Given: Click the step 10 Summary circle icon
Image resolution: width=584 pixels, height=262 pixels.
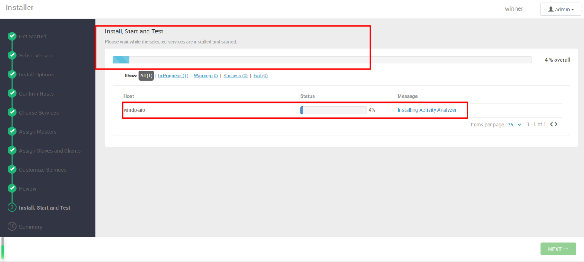Looking at the screenshot, I should [12, 227].
